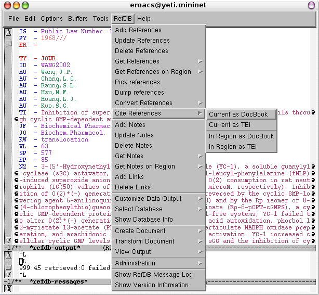This screenshot has height=295, width=319.
Task: Click the red close window button
Action: pyautogui.click(x=7, y=5)
